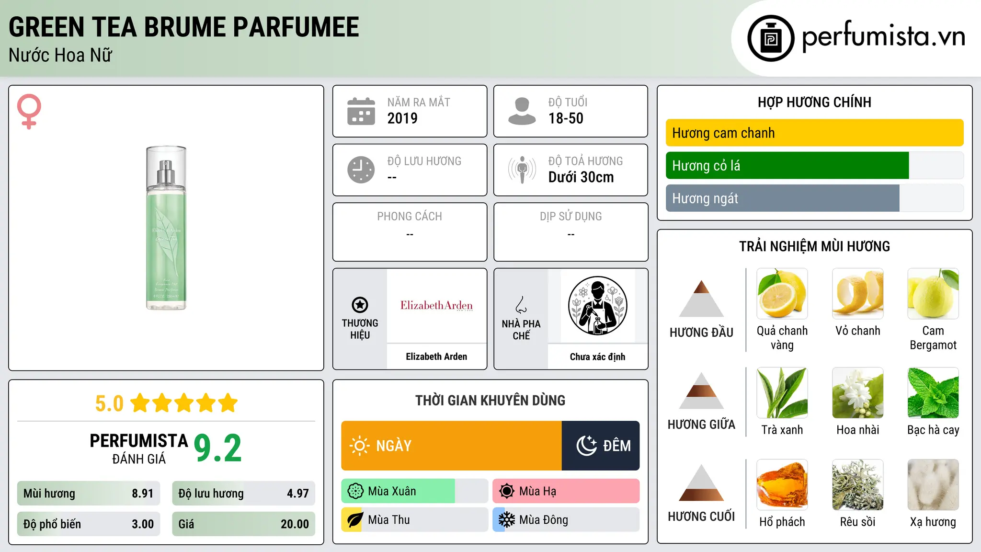Click the flower icon for Mùa Xuân
981x552 pixels.
[355, 491]
